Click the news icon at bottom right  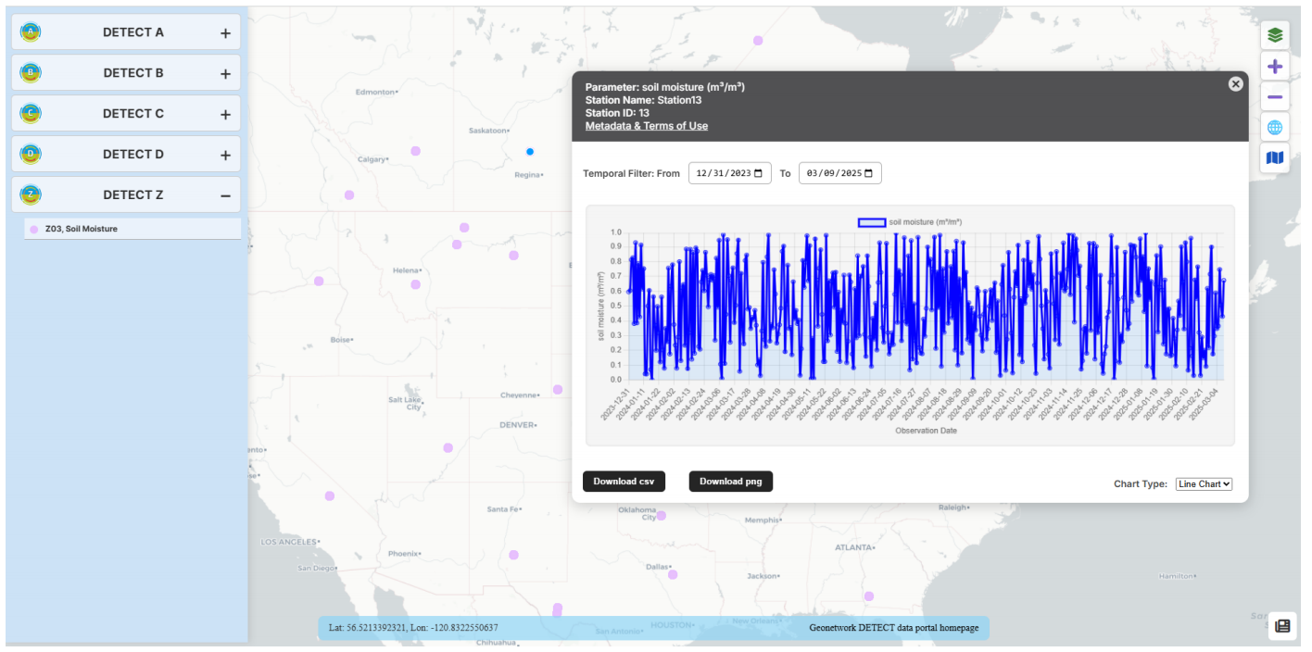tap(1282, 626)
